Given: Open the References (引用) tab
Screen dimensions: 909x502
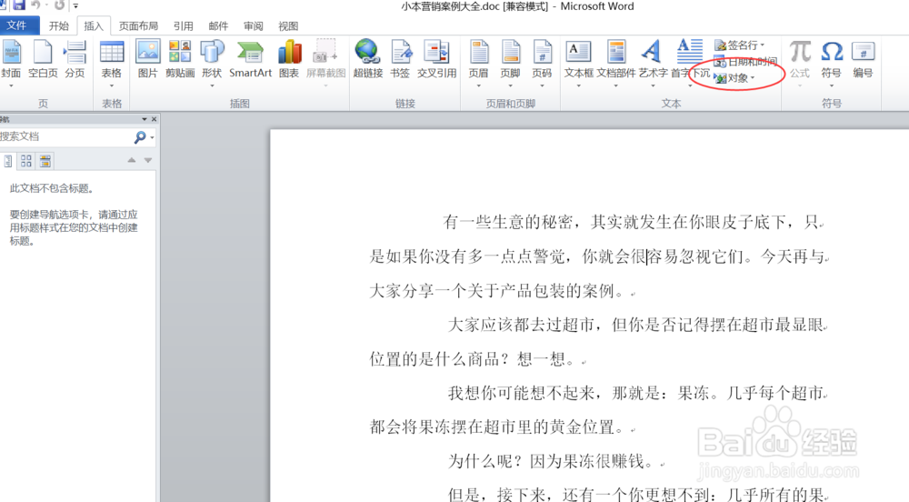Looking at the screenshot, I should [184, 26].
